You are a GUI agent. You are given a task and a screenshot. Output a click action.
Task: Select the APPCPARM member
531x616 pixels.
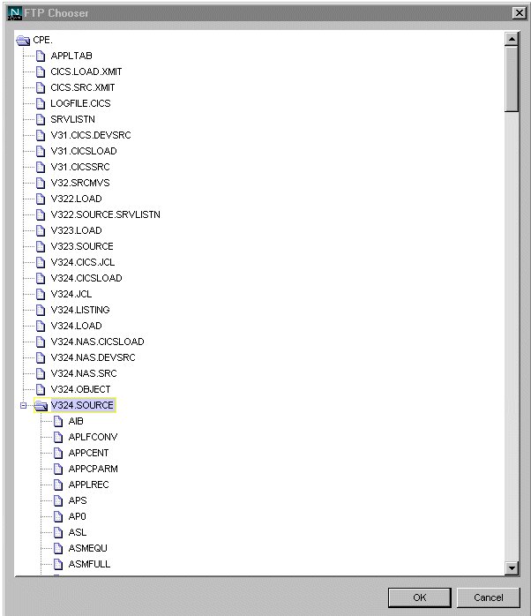tap(93, 469)
